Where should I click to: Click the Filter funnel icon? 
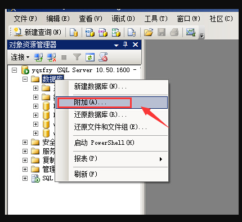click(77, 57)
